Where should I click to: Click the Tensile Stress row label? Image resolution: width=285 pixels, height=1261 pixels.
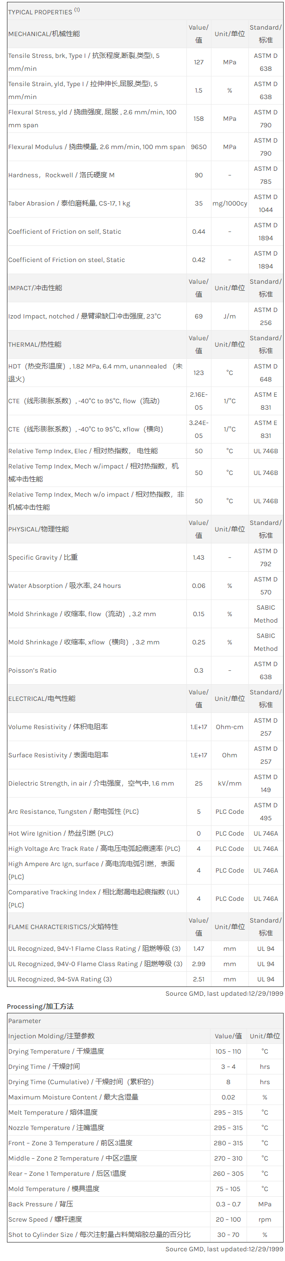pyautogui.click(x=83, y=62)
